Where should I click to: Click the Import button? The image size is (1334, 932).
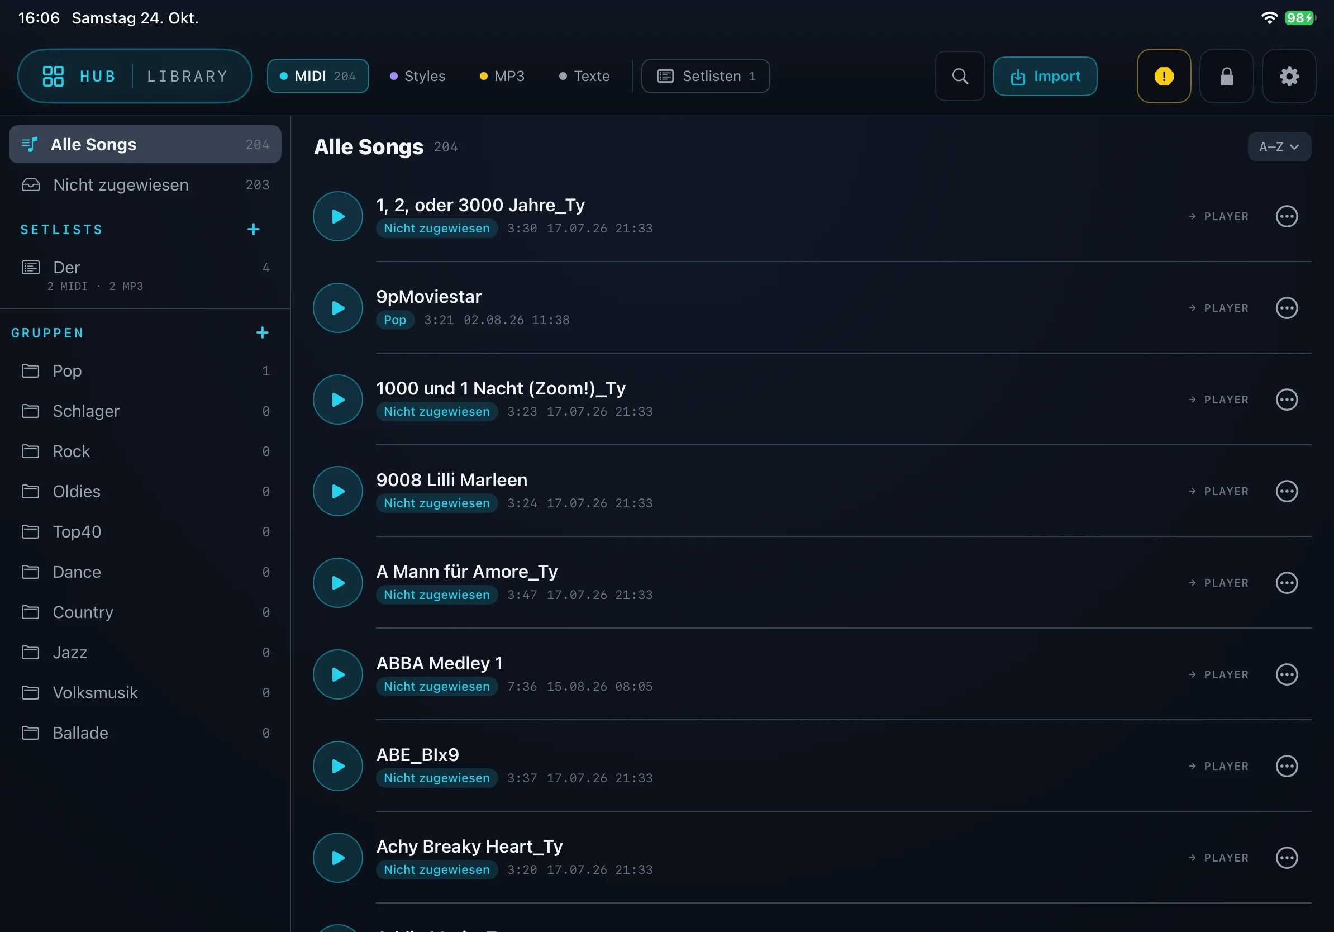point(1045,76)
